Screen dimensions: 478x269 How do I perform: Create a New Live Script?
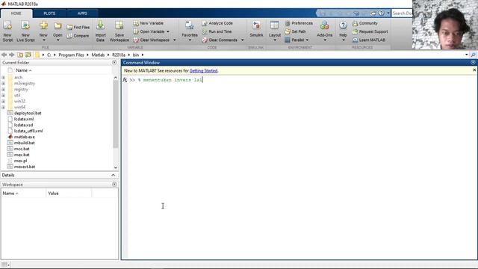coord(25,31)
